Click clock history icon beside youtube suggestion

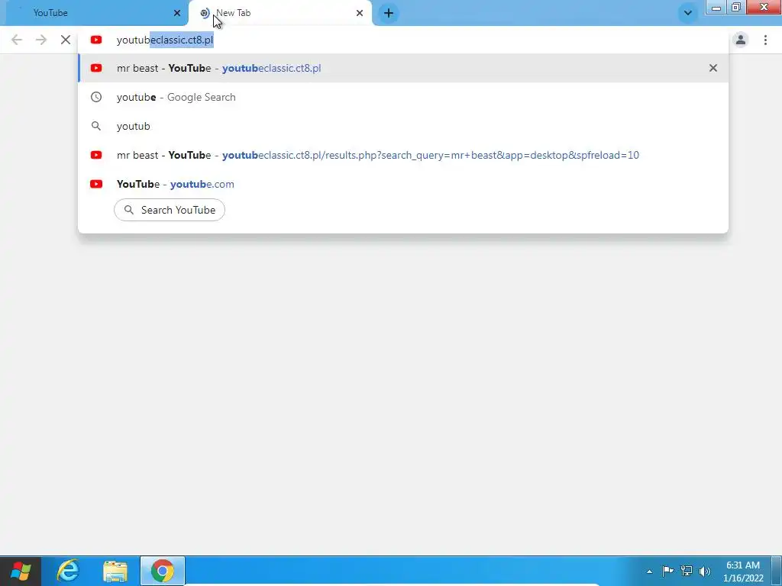(x=96, y=97)
